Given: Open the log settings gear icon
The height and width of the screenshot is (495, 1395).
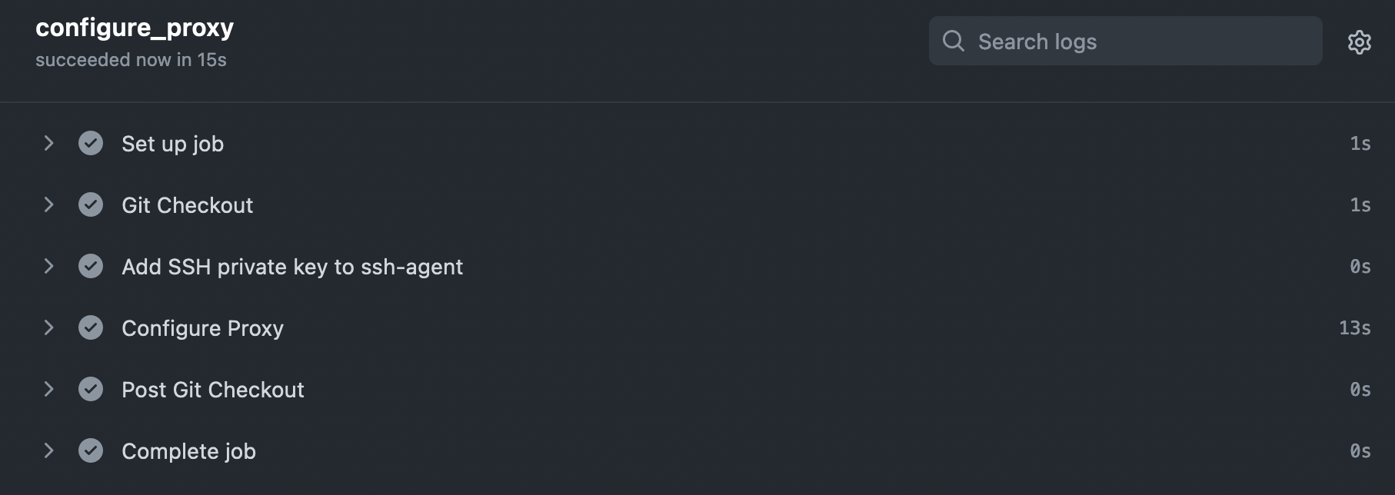Looking at the screenshot, I should point(1359,42).
